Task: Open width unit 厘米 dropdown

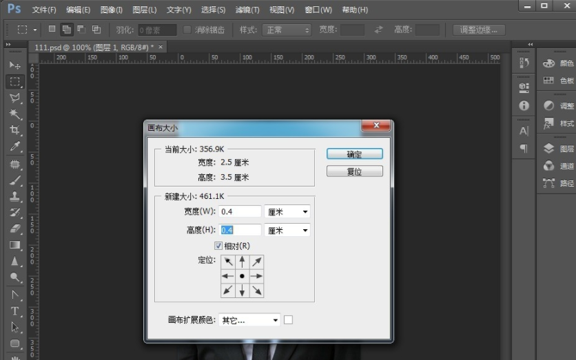Action: pyautogui.click(x=287, y=212)
